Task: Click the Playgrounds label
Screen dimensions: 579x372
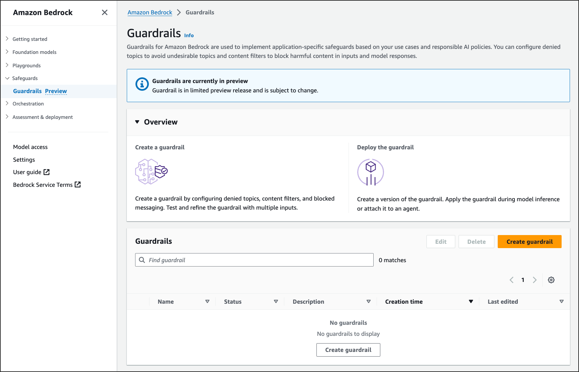Action: click(x=26, y=66)
